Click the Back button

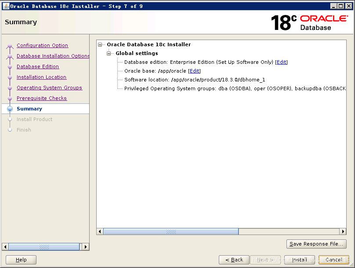[x=234, y=260]
